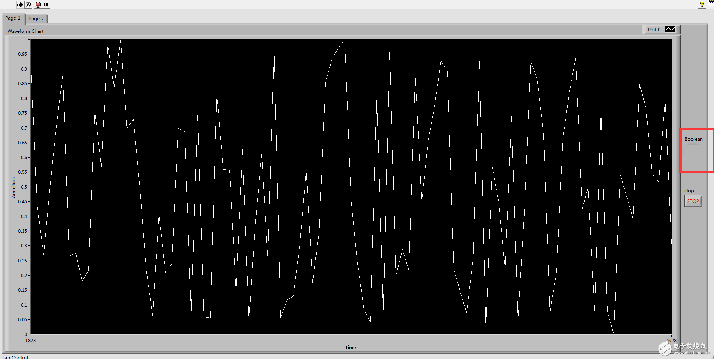Click the Tab Control label

[x=15, y=357]
